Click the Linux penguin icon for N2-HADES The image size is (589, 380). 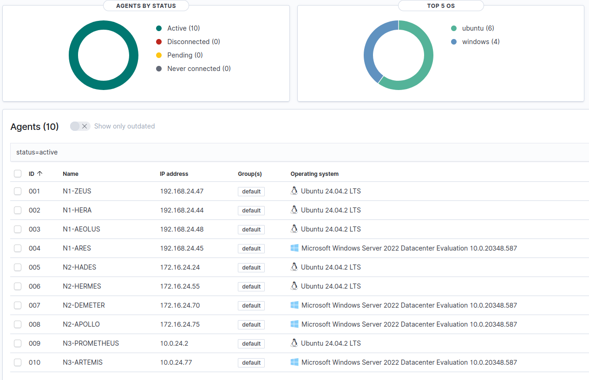pos(294,267)
